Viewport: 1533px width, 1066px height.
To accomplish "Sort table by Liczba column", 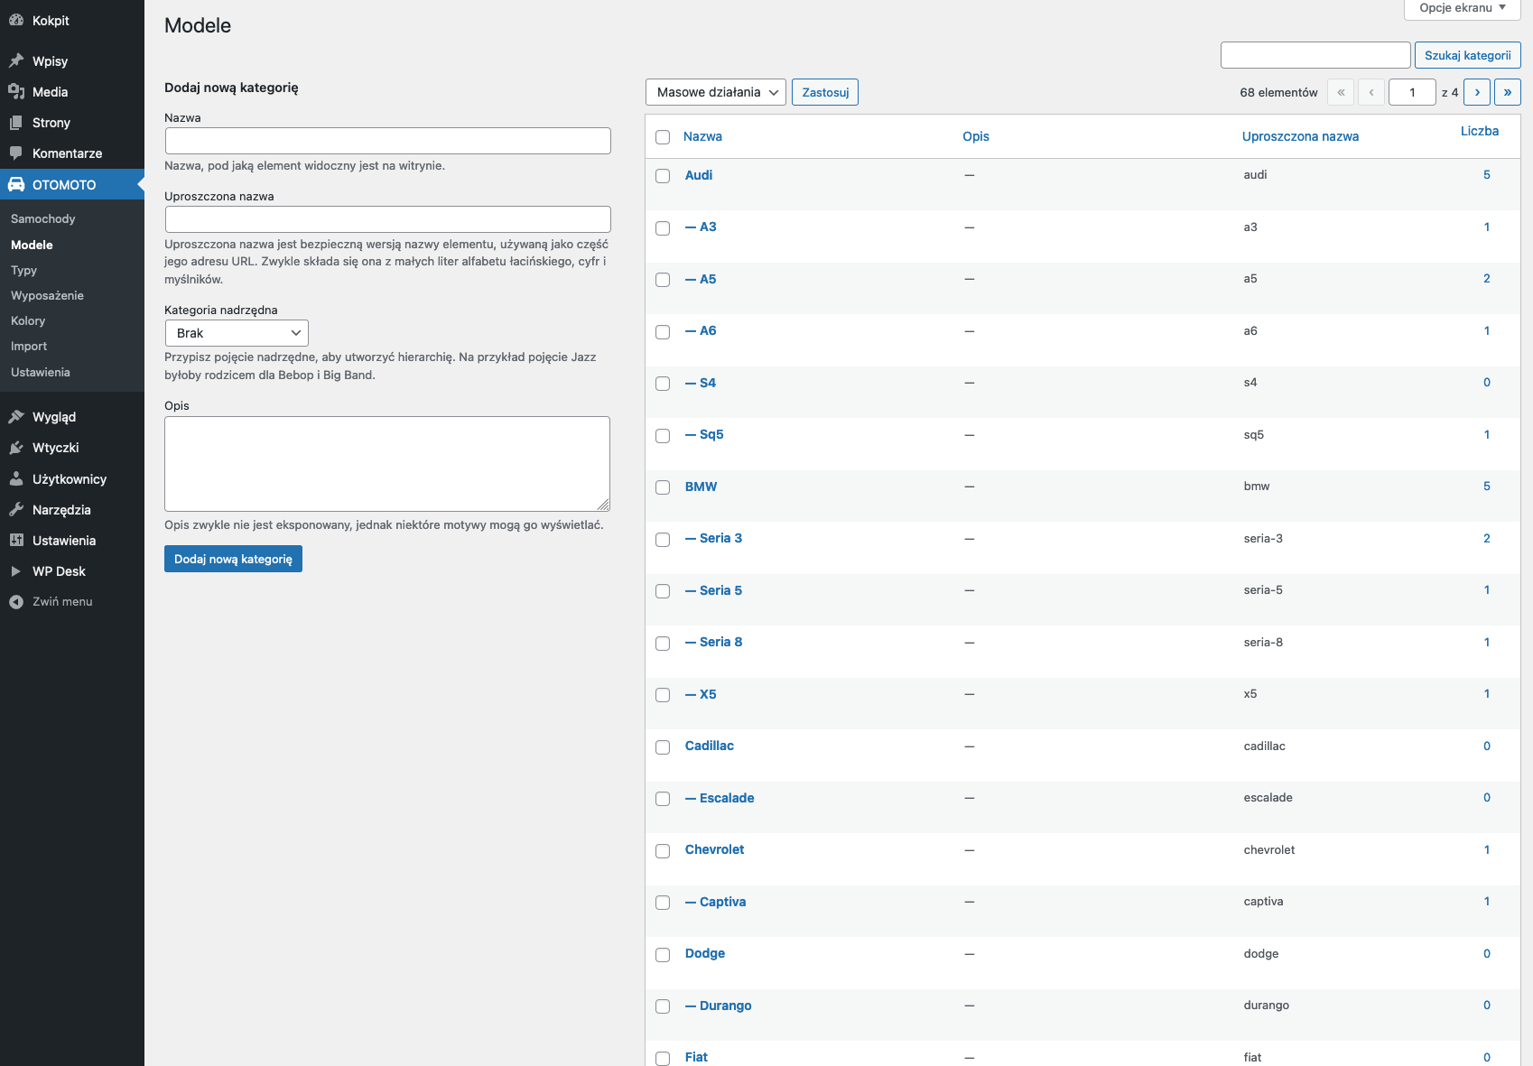I will tap(1480, 131).
